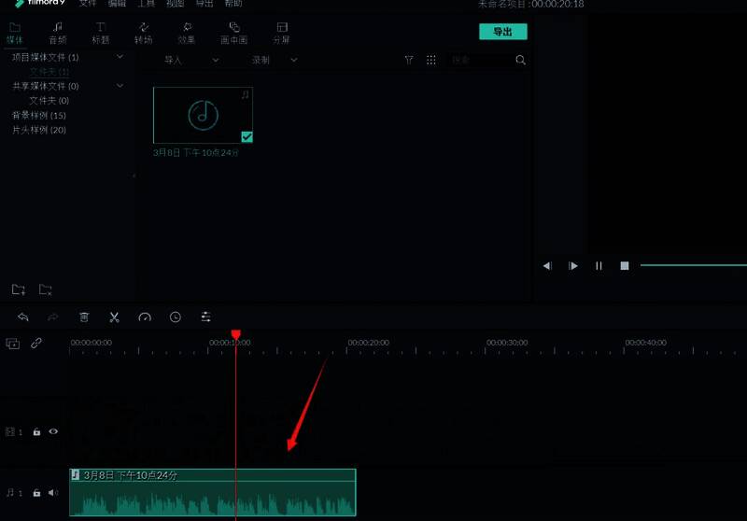The image size is (747, 521).
Task: Click the green 导出 export button
Action: [502, 32]
